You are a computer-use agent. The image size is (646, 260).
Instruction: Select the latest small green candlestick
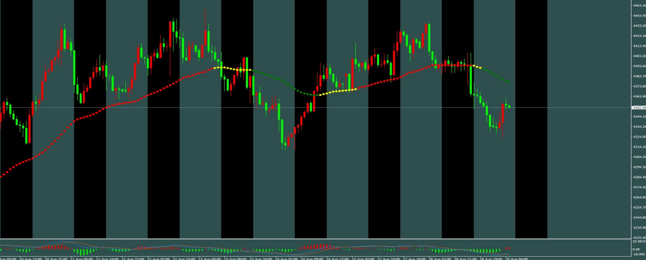(x=509, y=107)
